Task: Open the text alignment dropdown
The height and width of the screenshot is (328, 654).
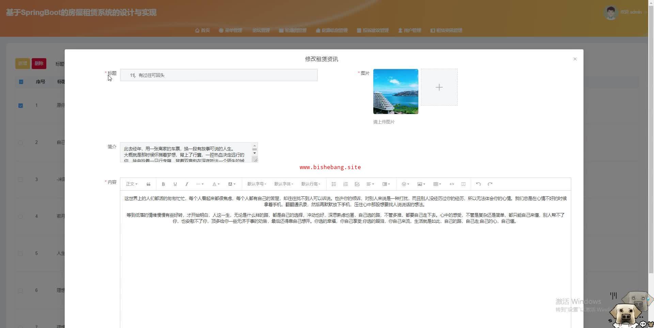Action: click(x=370, y=184)
